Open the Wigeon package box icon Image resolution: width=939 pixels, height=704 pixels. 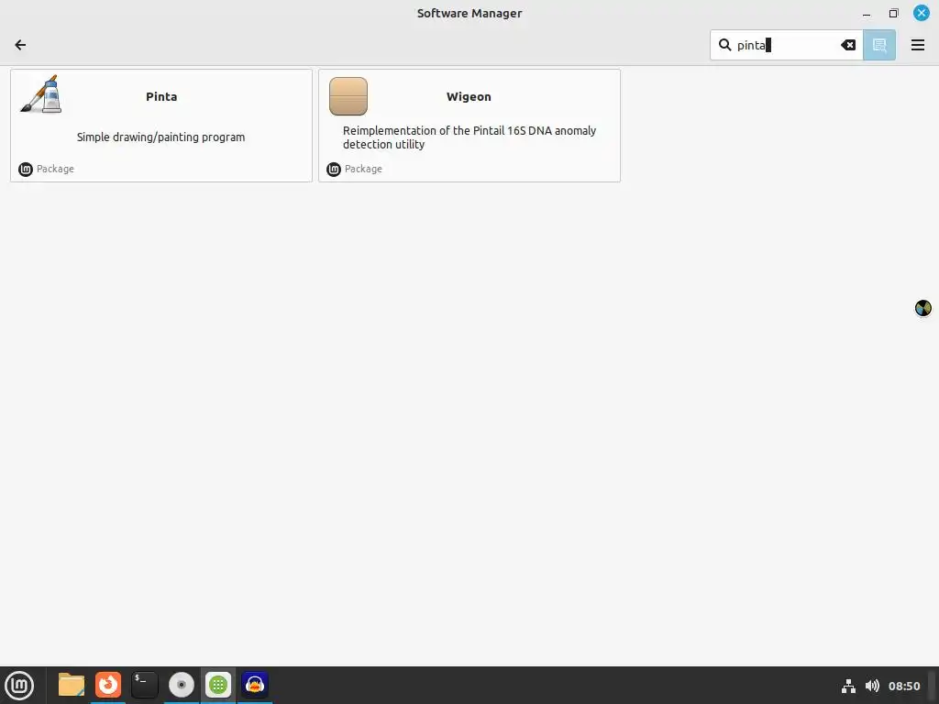348,95
